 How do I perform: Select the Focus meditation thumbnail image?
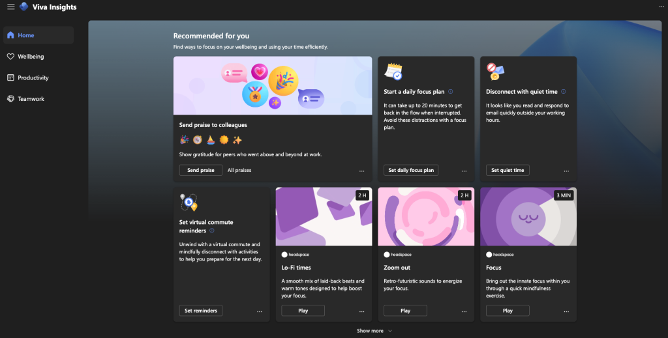click(528, 216)
